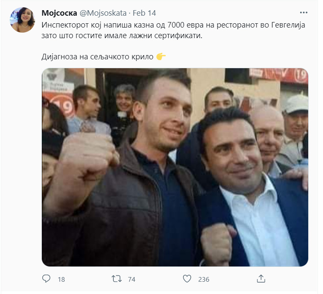The width and height of the screenshot is (323, 294).
Task: Open the share upload icon
Action: tap(261, 278)
